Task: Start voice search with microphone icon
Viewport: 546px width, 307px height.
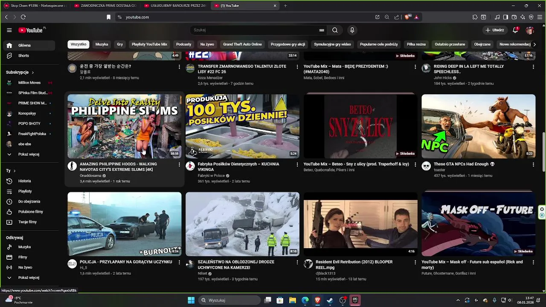Action: click(x=352, y=30)
